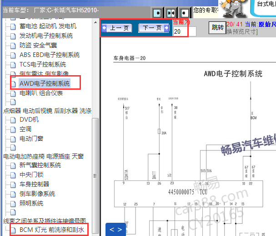Click document icon beside DVD机

[x=13, y=120]
